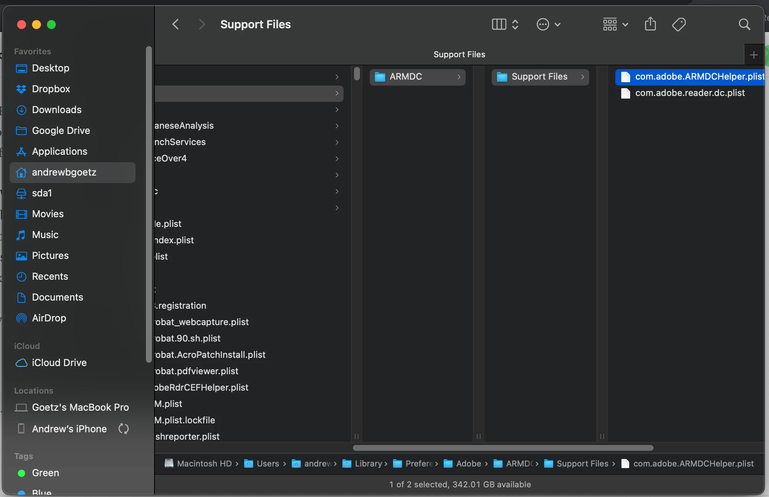Select com.adobe.reader.dc.plist file
Screen dimensions: 769x497
click(690, 93)
